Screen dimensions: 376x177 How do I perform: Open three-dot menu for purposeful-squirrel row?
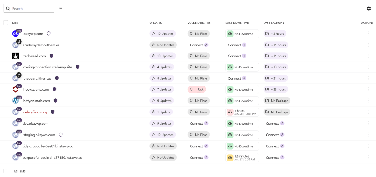[x=369, y=157]
